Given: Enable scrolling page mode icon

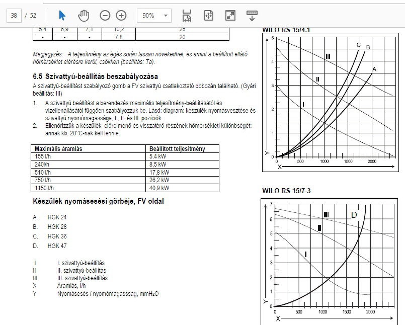Looking at the screenshot, I should (x=187, y=16).
